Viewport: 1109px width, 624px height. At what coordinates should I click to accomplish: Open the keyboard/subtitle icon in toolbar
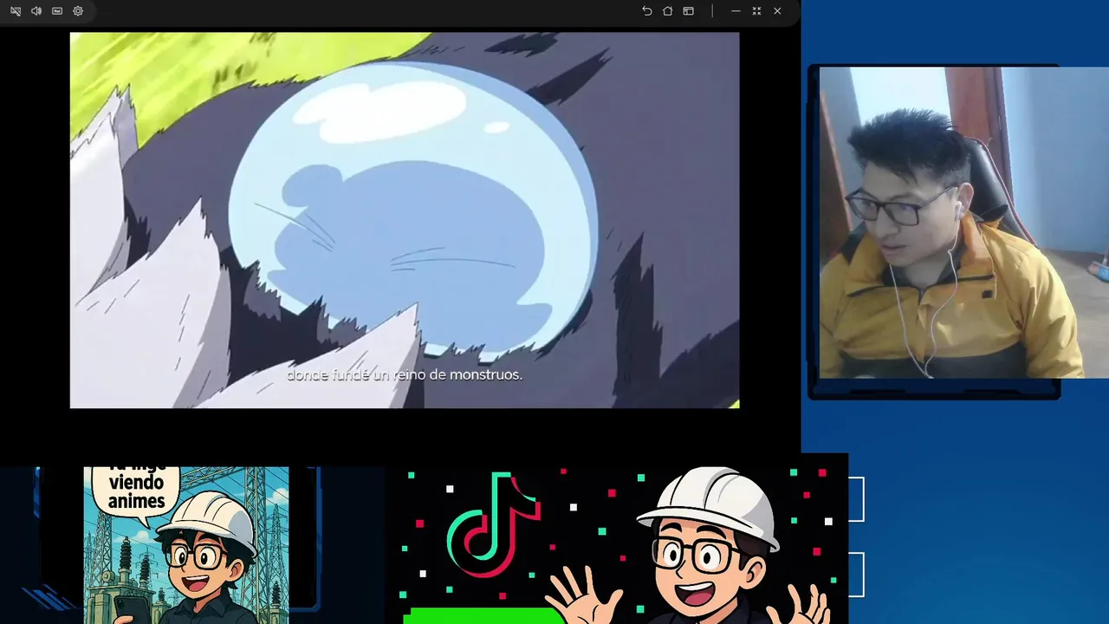coord(57,11)
